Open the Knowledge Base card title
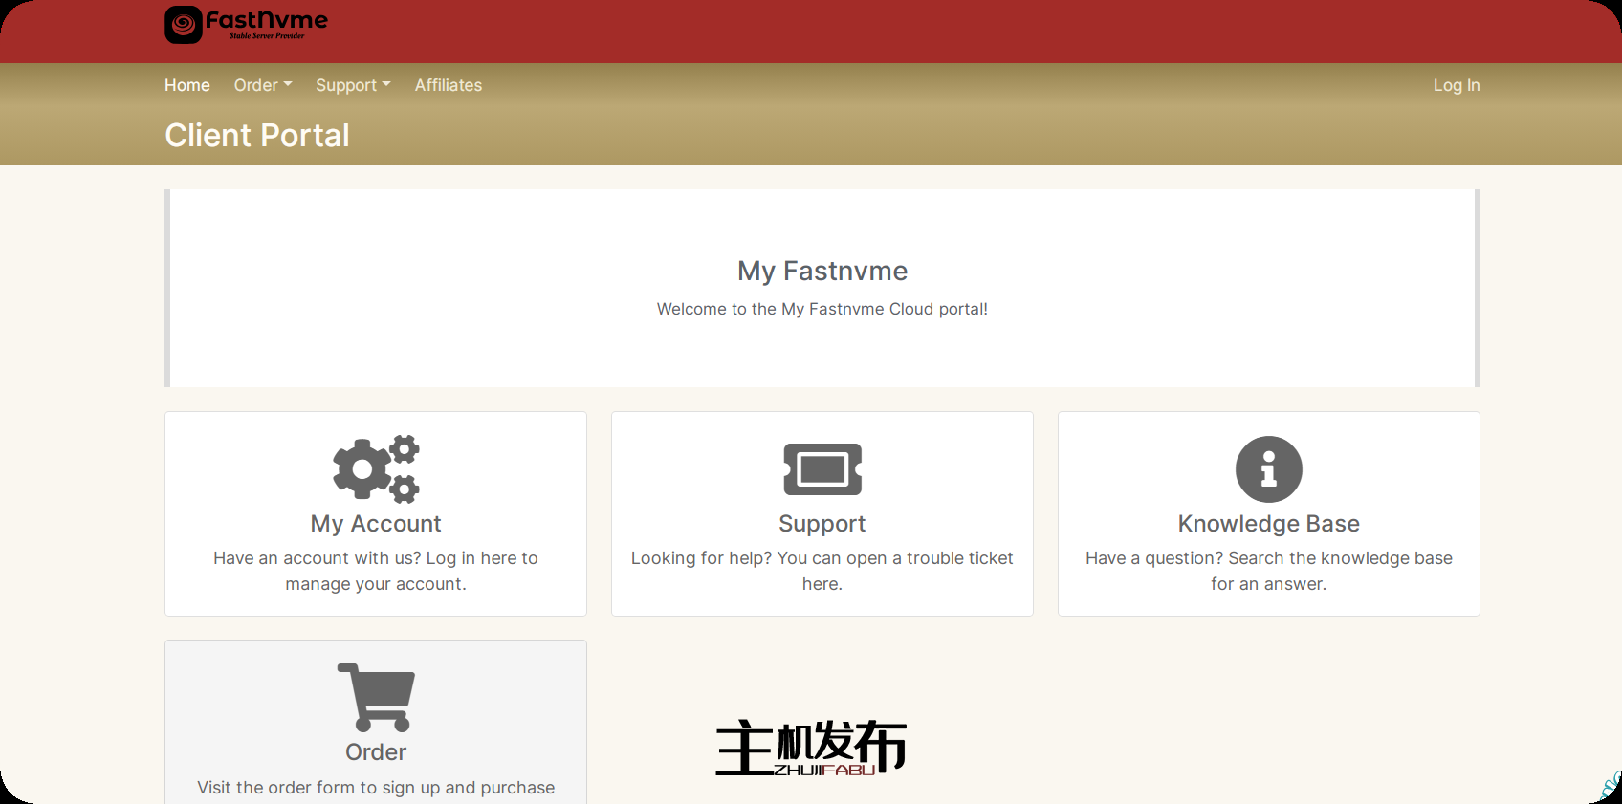The width and height of the screenshot is (1622, 804). point(1268,524)
